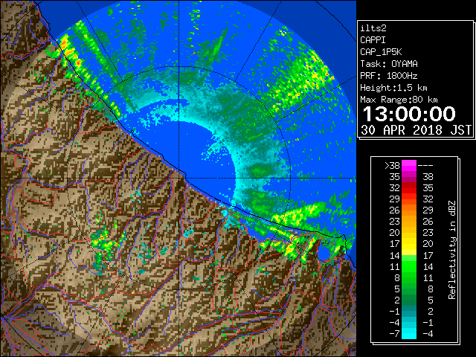Click the 'Max Range:80 km' line
476x357 pixels.
399,100
